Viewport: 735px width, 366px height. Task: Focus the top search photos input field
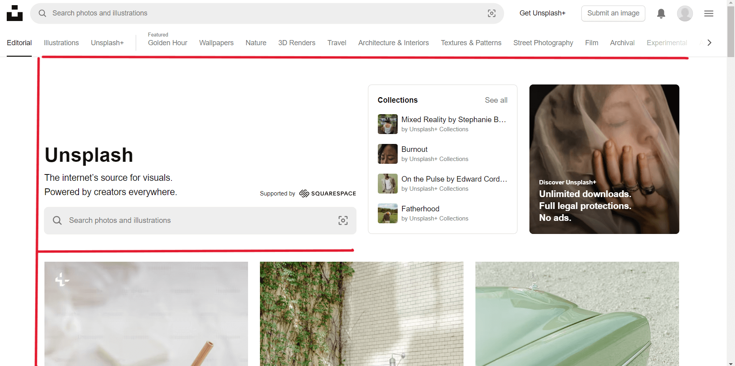pyautogui.click(x=267, y=13)
